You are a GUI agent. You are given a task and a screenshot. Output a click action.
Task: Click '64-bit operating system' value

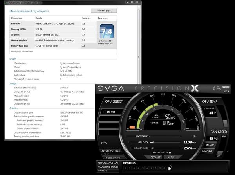point(71,75)
